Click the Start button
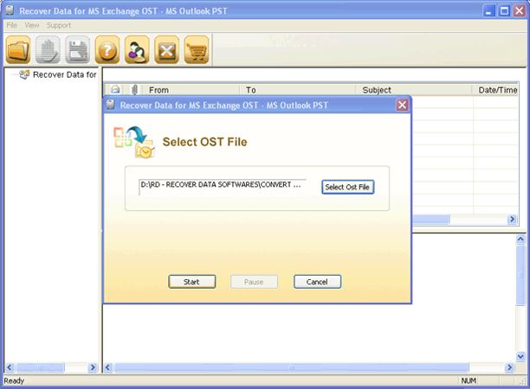Image resolution: width=530 pixels, height=389 pixels. coord(191,282)
